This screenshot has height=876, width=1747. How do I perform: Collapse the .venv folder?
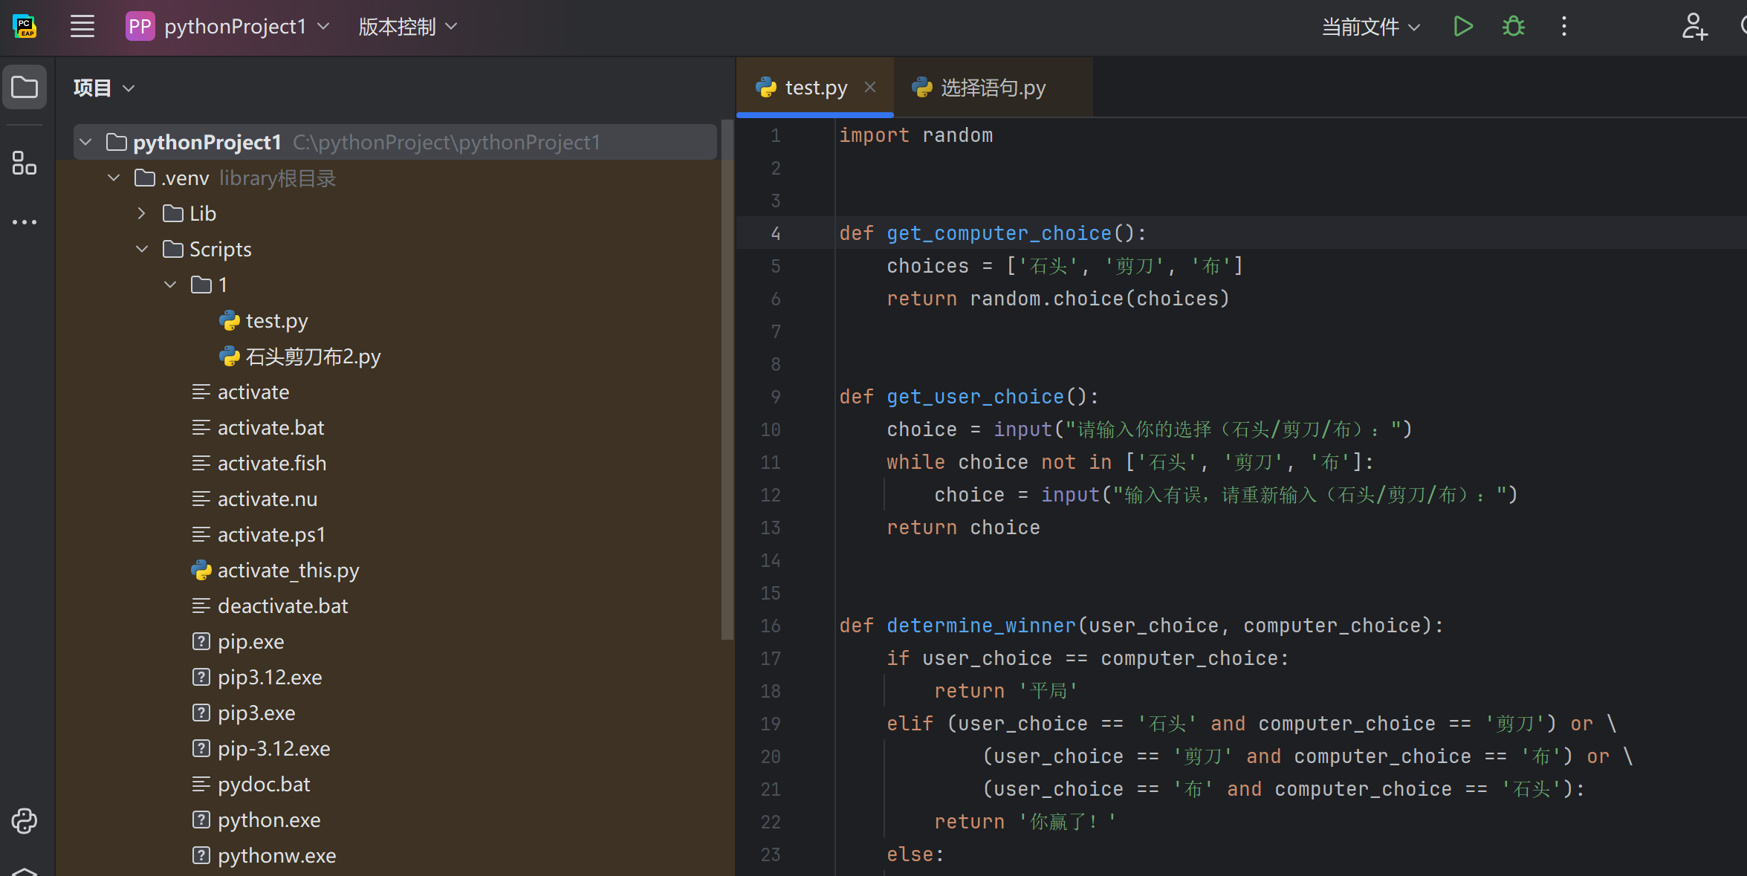[x=114, y=178]
